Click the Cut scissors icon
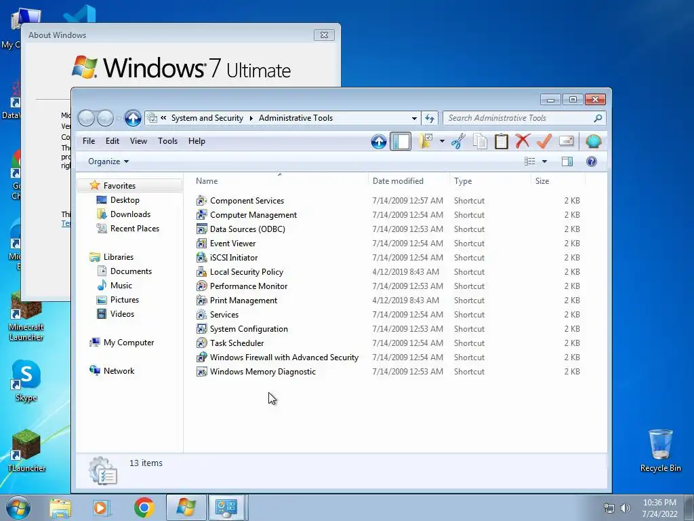Viewport: 694px width, 521px height. [458, 141]
